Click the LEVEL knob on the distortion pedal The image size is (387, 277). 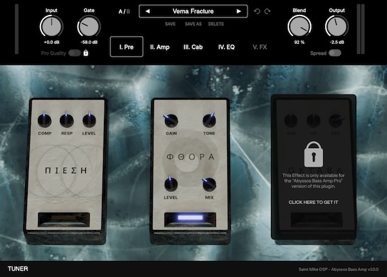click(171, 184)
